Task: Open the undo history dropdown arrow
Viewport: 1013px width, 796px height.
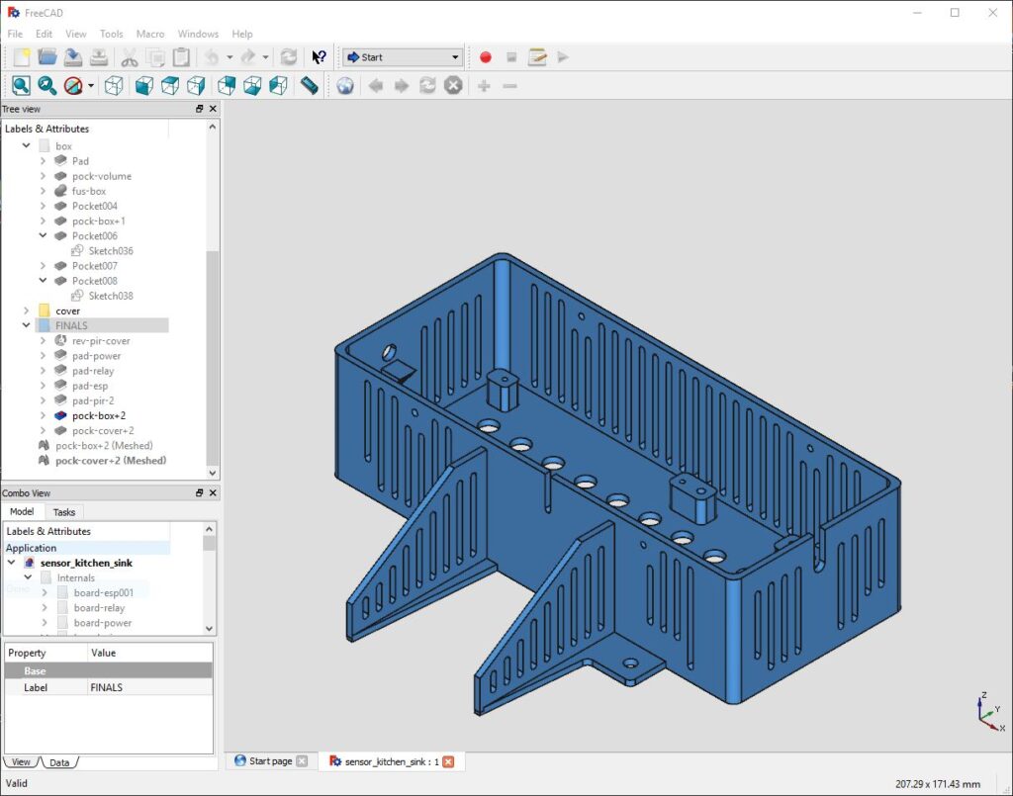Action: [x=230, y=57]
